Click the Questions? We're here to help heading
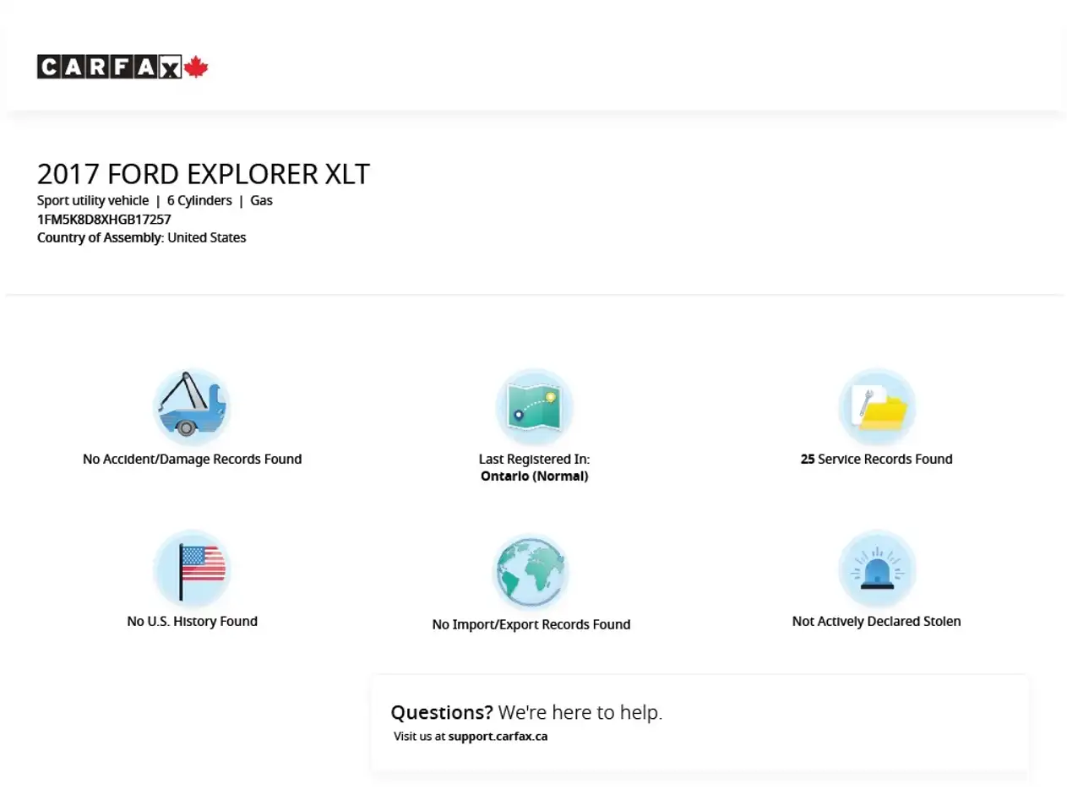 pyautogui.click(x=526, y=712)
